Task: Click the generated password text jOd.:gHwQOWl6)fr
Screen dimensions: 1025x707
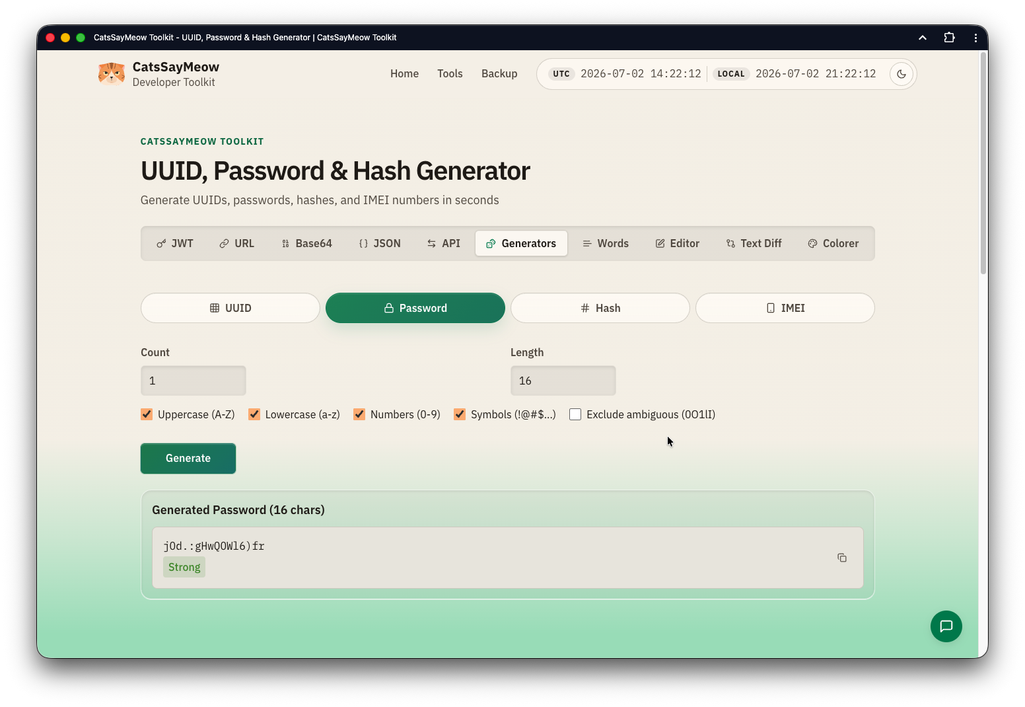Action: (214, 546)
